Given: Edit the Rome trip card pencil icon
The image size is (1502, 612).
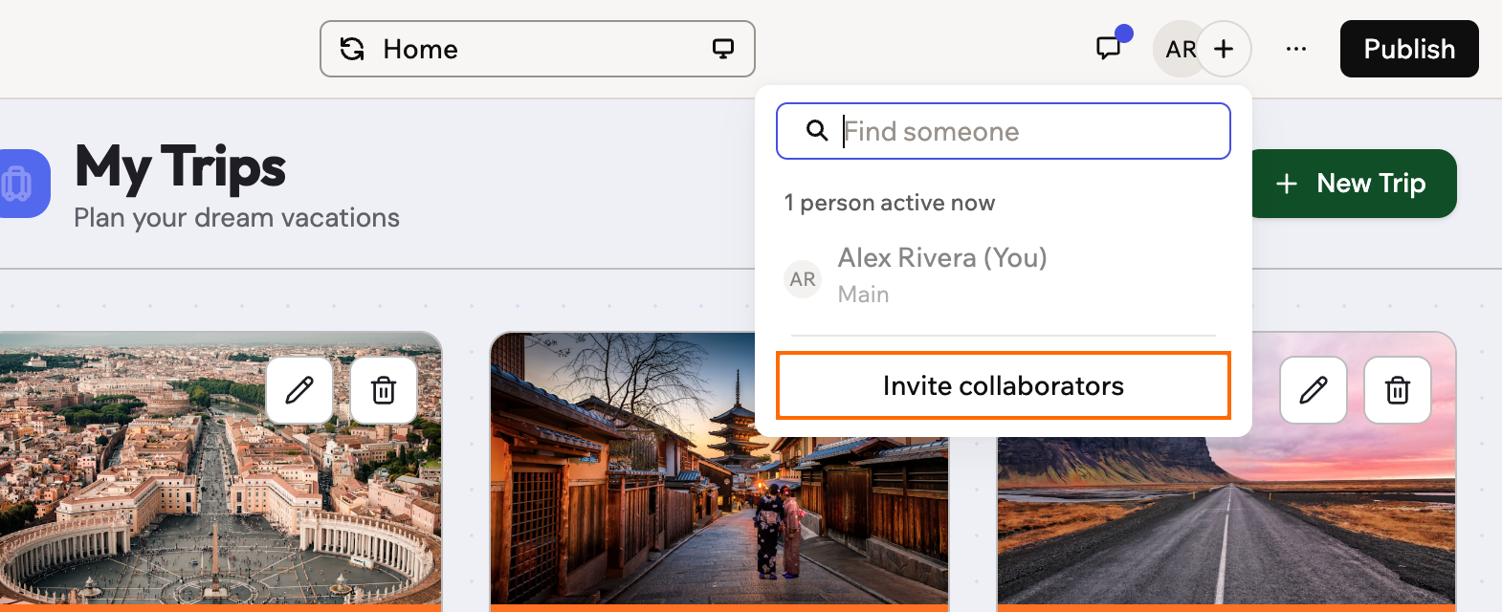Looking at the screenshot, I should [x=299, y=390].
